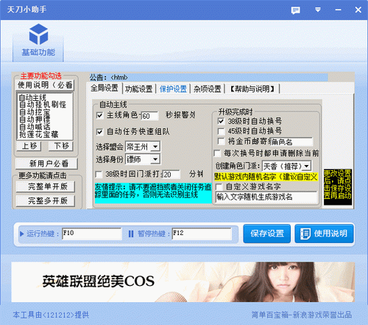Switch to 全局设置 tab

pyautogui.click(x=105, y=88)
